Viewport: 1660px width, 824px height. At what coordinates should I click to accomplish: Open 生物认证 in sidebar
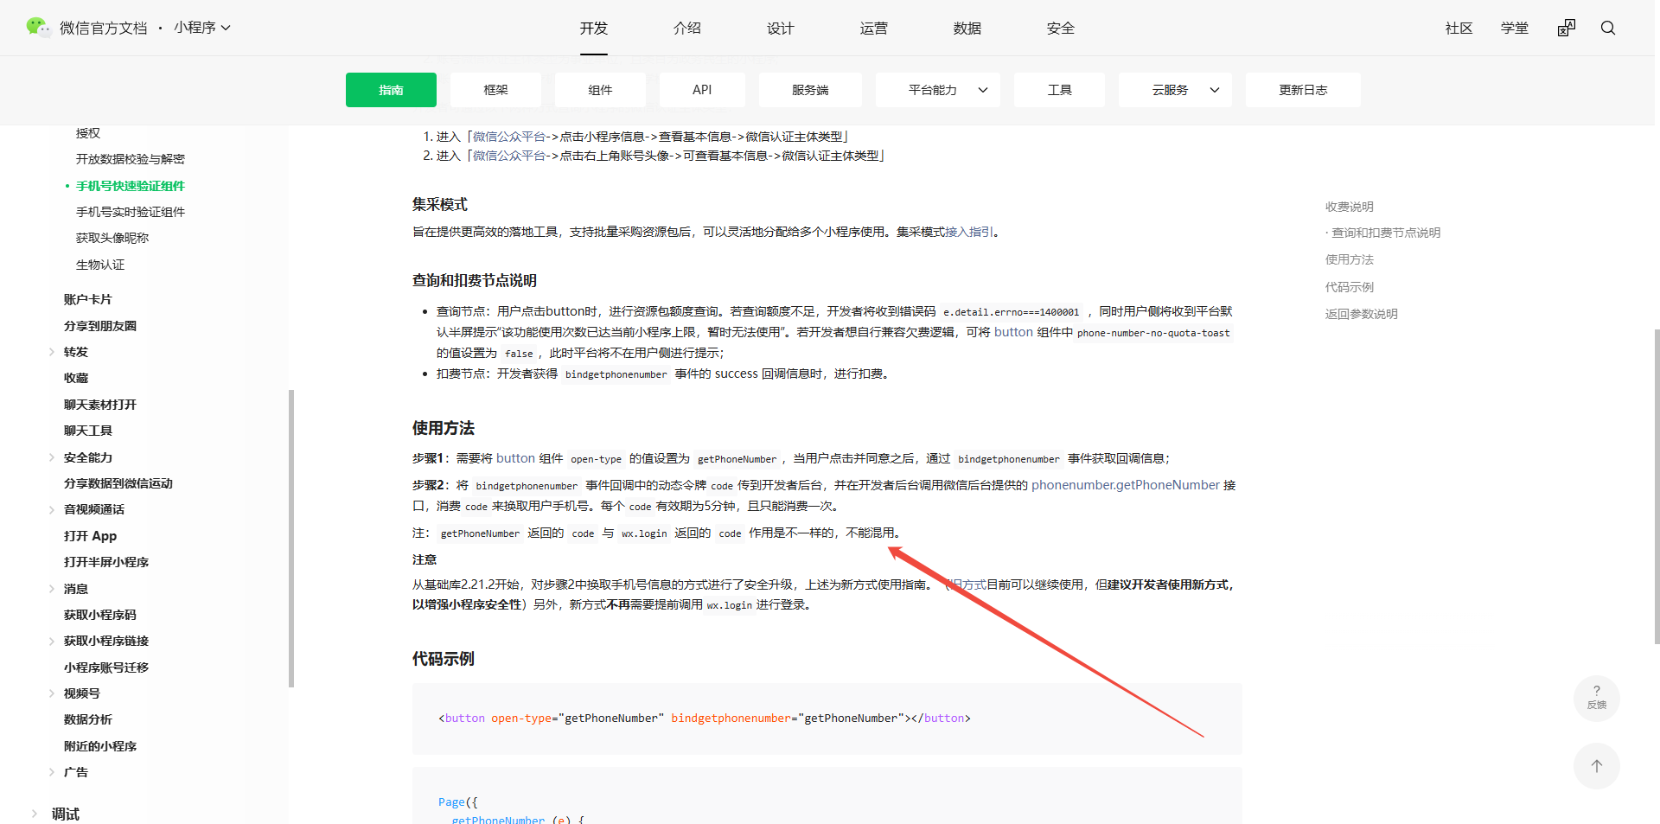[100, 265]
